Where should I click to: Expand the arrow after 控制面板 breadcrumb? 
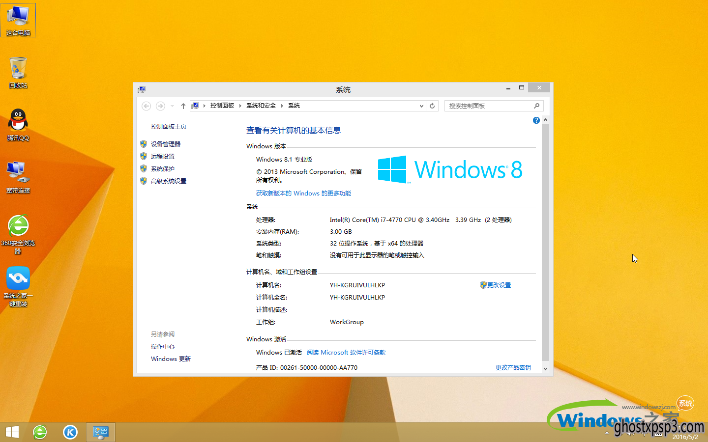tap(240, 106)
